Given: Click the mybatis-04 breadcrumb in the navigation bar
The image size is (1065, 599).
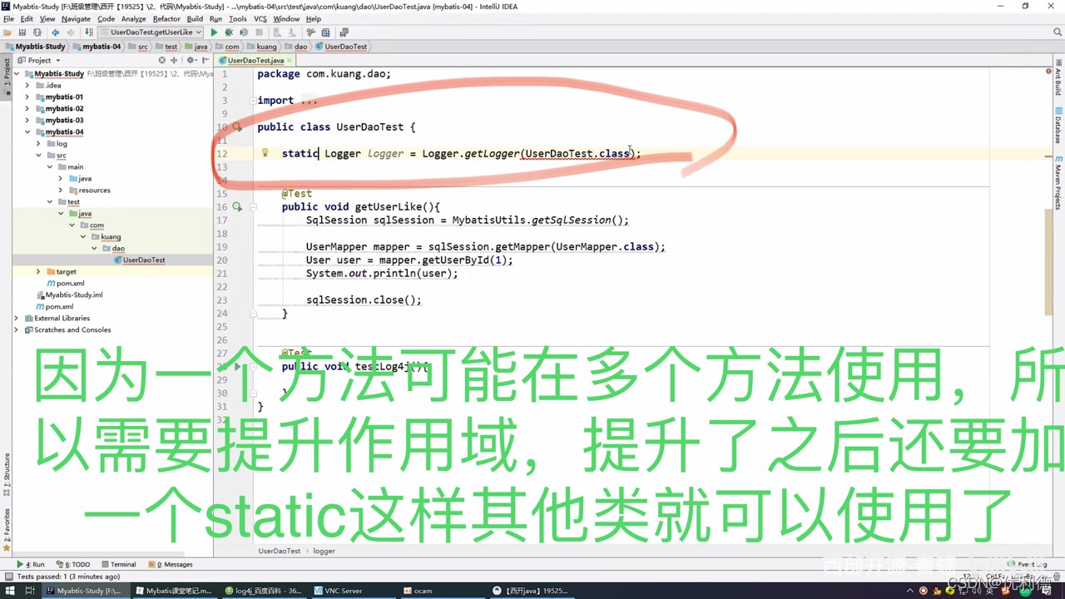Looking at the screenshot, I should [x=97, y=47].
